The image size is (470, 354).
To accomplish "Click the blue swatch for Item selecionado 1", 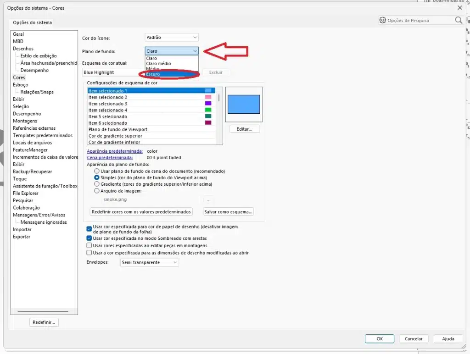I will click(x=208, y=91).
